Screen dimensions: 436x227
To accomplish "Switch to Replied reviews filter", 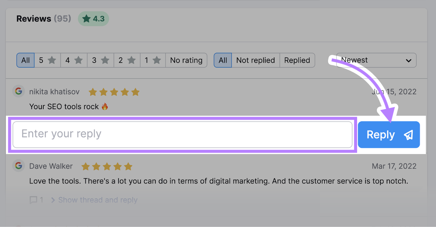I will [297, 60].
